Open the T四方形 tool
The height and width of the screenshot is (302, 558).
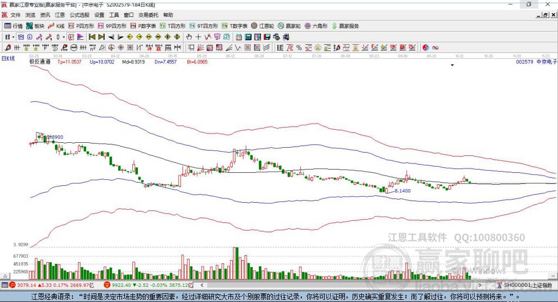click(x=173, y=26)
